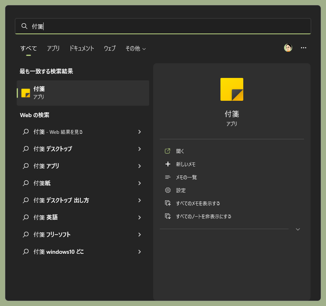Click the user profile avatar

click(288, 48)
